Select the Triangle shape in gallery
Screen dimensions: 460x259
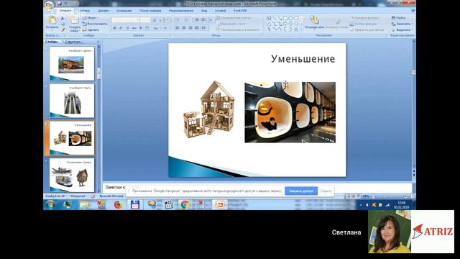269,24
